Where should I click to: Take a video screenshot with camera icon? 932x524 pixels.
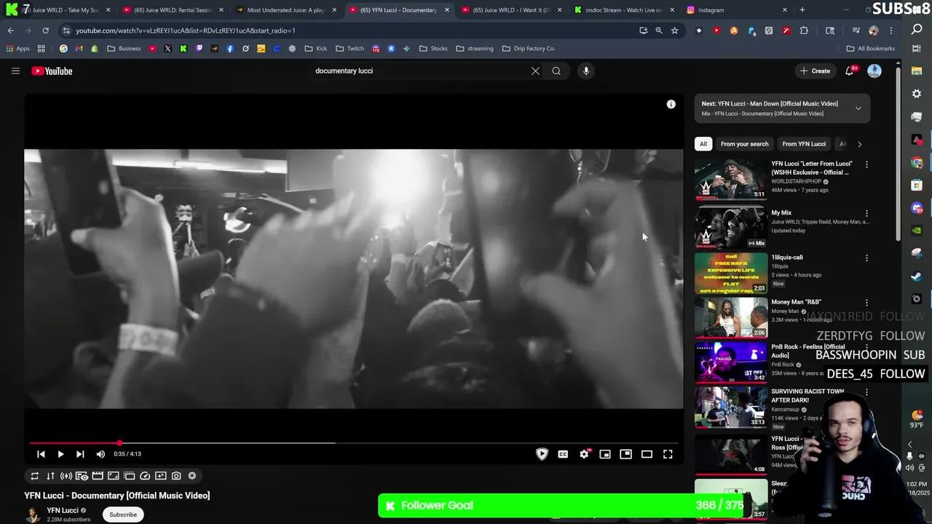pyautogui.click(x=176, y=476)
